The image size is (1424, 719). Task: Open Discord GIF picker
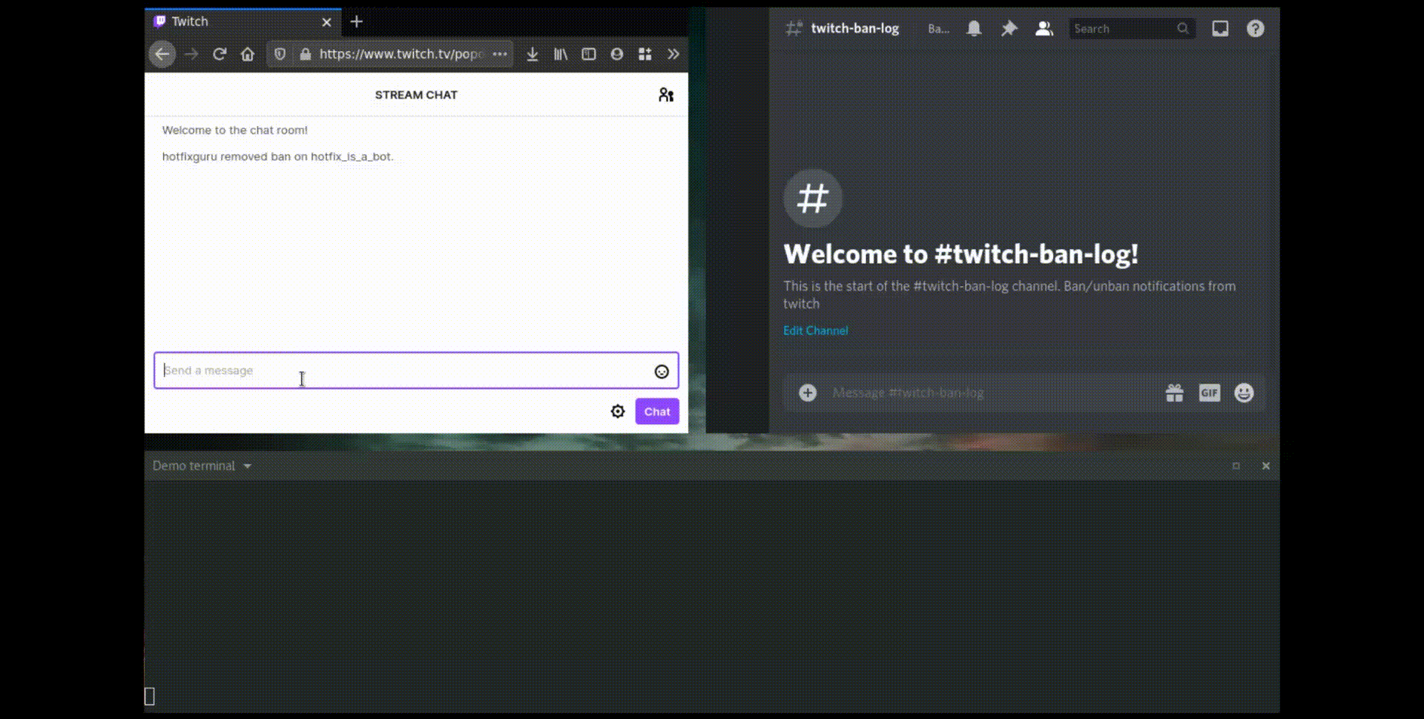click(x=1210, y=393)
